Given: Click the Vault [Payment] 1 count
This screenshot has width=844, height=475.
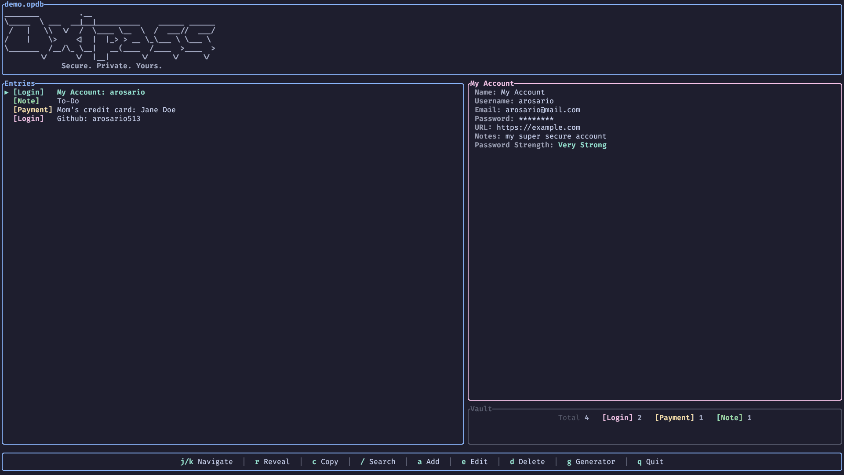Looking at the screenshot, I should (x=679, y=418).
